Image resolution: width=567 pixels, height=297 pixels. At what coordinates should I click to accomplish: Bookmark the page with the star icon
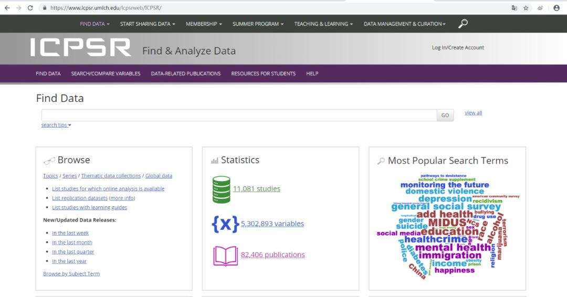coord(526,8)
